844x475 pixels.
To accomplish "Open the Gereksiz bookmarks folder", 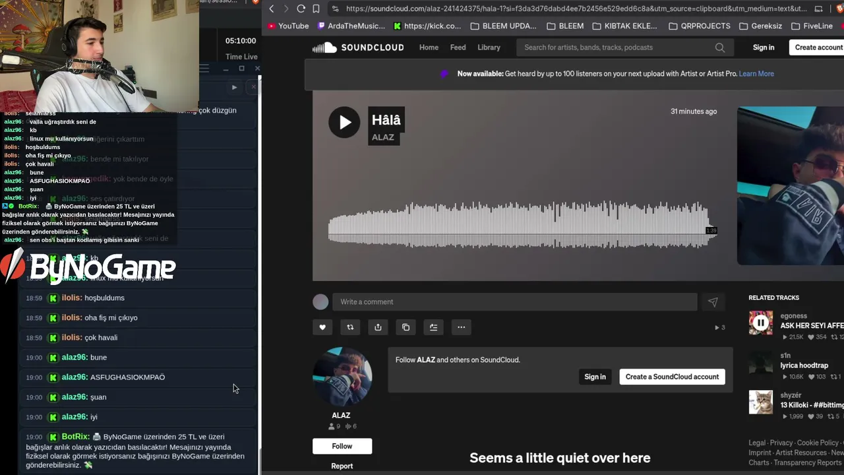I will click(x=760, y=26).
